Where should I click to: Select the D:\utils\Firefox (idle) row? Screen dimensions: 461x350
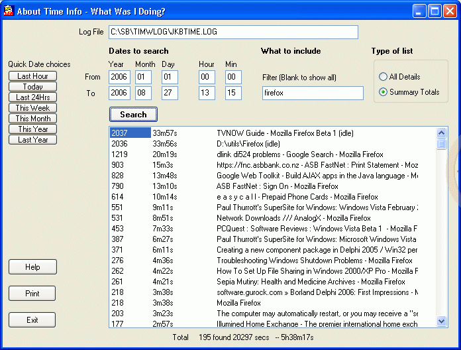pyautogui.click(x=272, y=144)
